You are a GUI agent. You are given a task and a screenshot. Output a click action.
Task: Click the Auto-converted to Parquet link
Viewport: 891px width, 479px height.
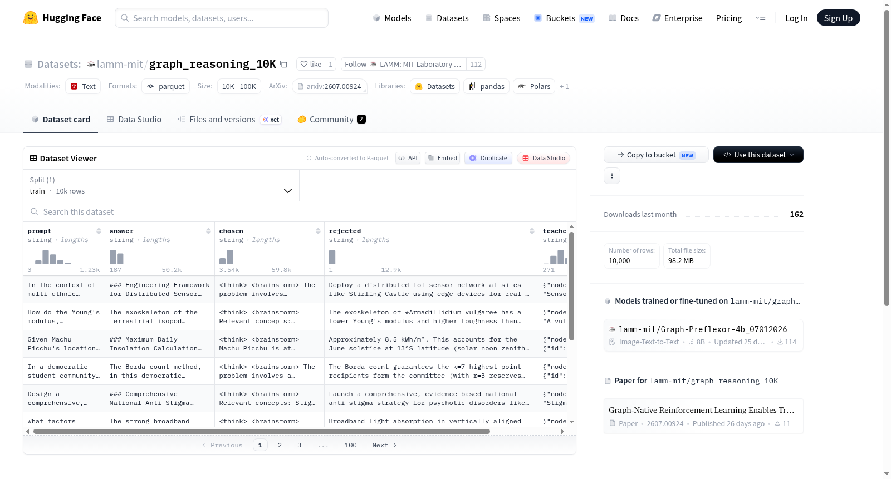pos(351,158)
